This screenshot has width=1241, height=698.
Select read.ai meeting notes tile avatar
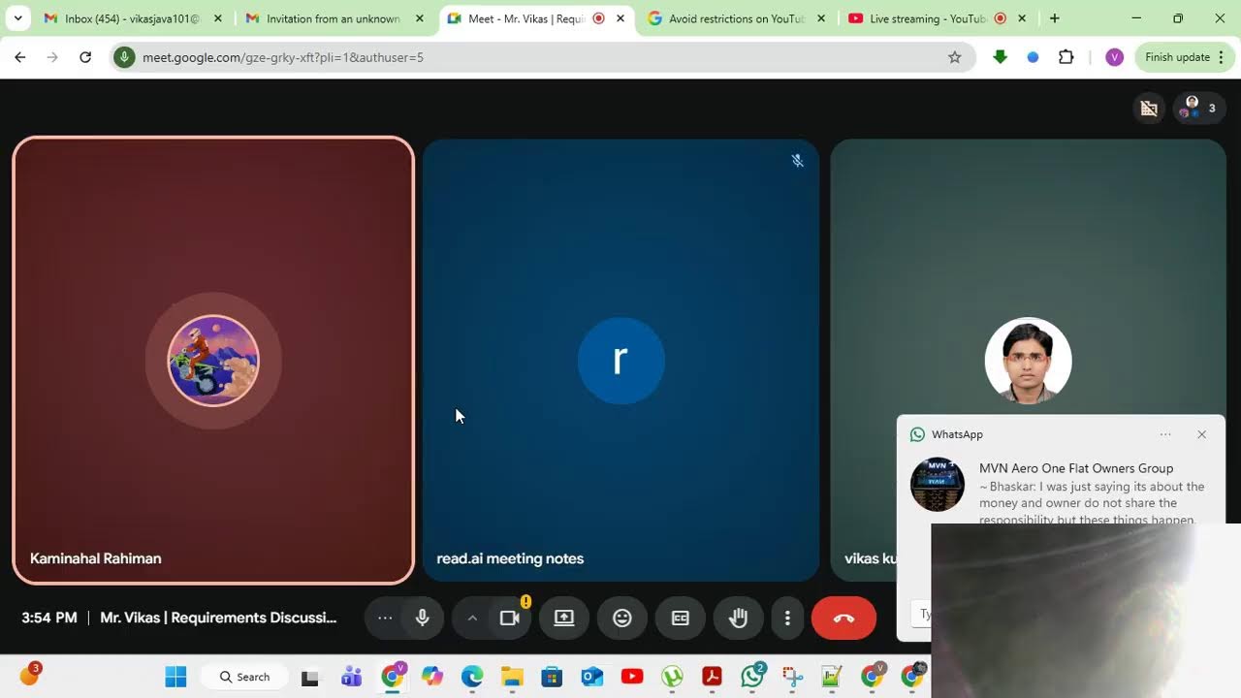coord(620,361)
